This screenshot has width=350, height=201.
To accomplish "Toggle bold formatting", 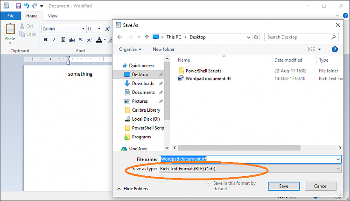I will [x=46, y=40].
